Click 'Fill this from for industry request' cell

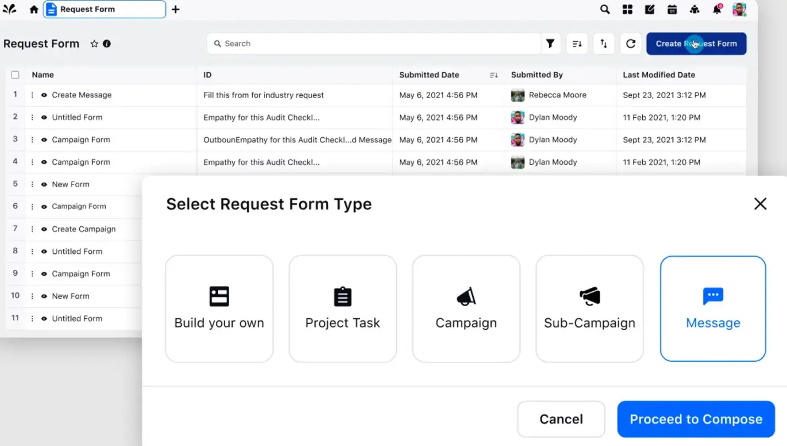(264, 95)
